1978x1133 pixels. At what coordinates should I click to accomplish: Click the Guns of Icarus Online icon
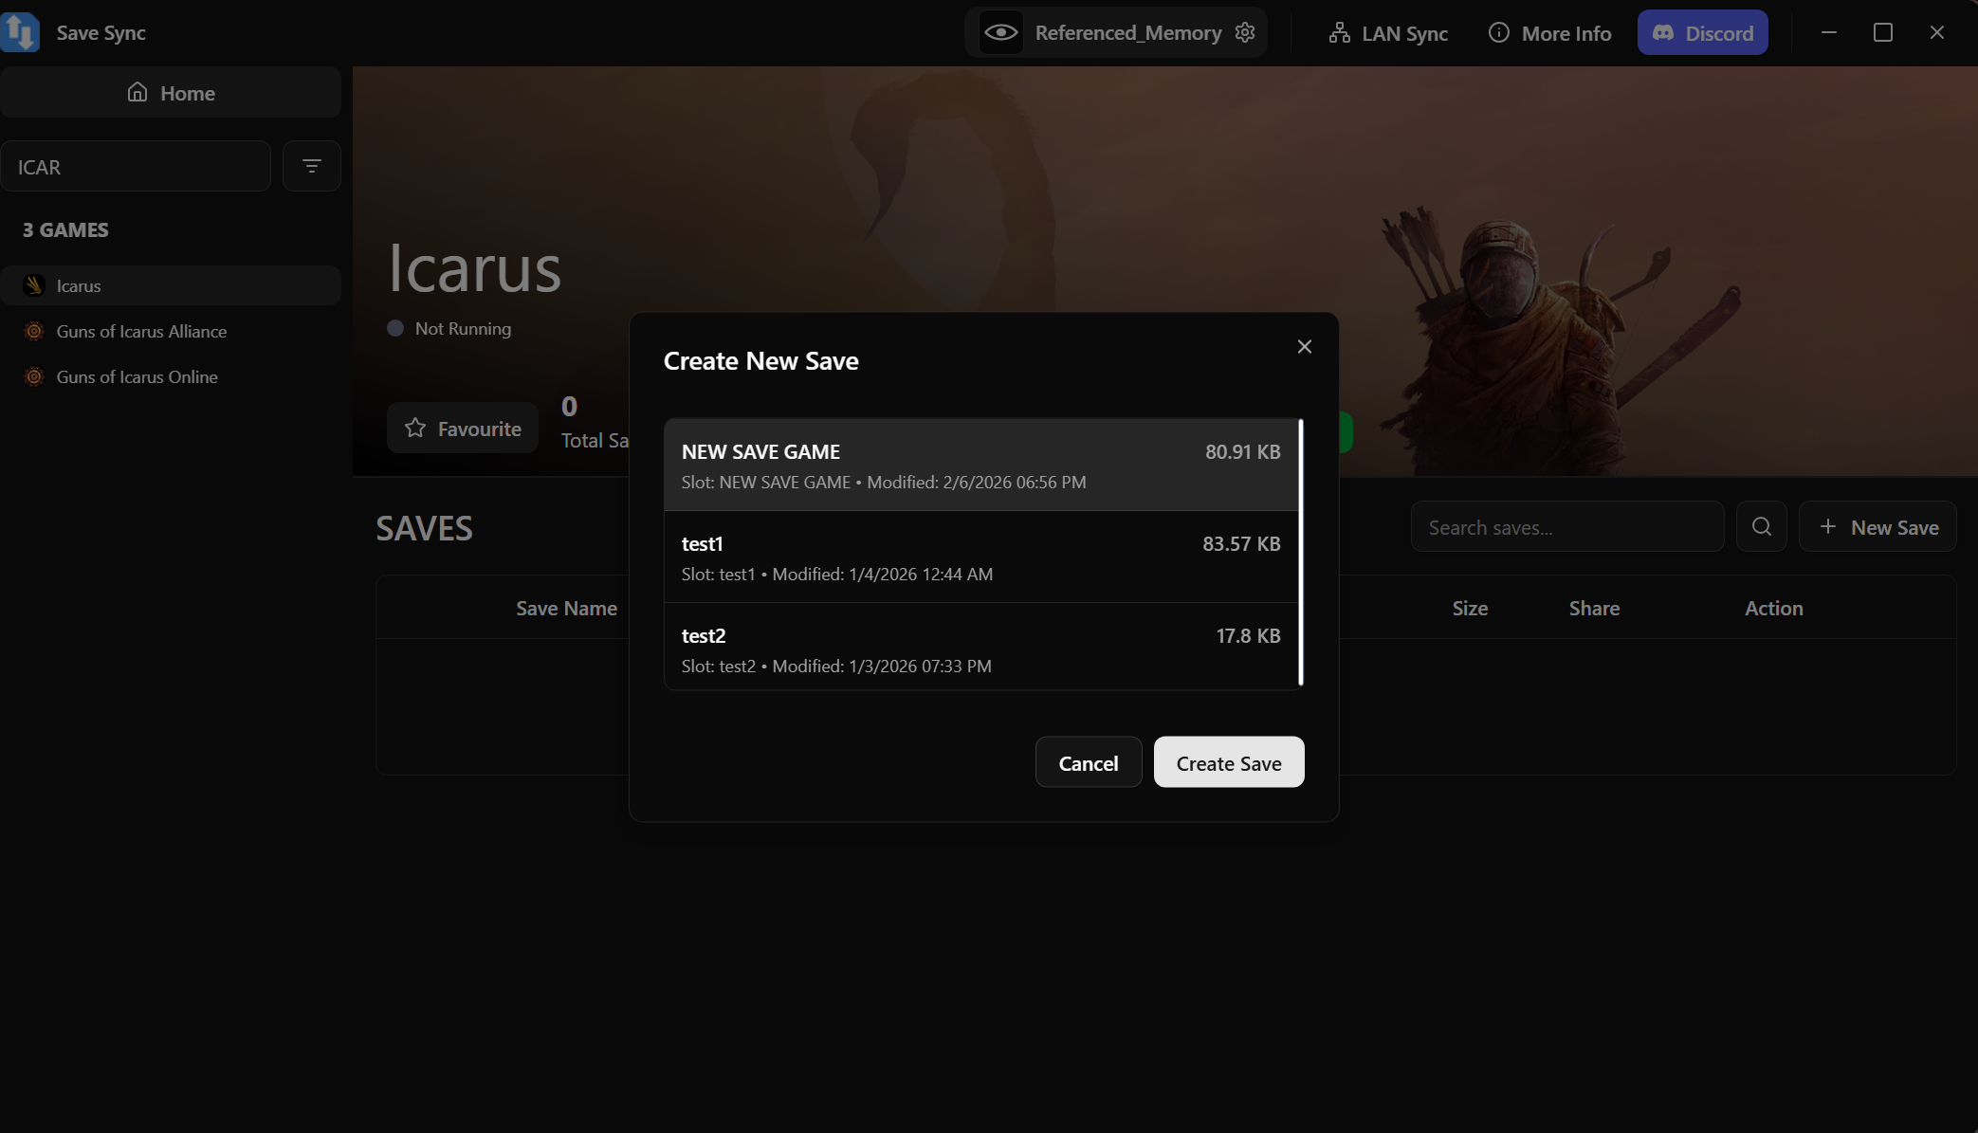coord(34,376)
